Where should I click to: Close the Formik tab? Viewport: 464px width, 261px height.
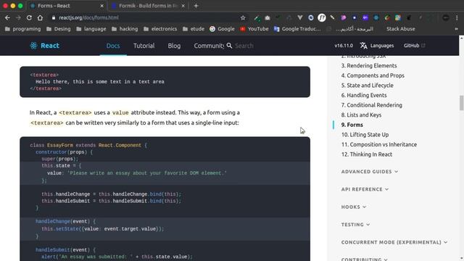(x=183, y=6)
